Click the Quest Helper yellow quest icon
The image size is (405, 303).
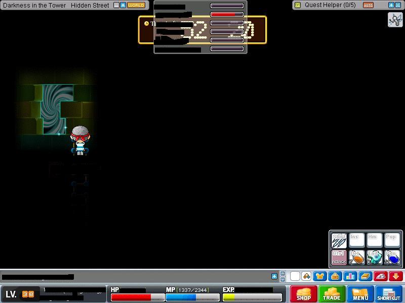298,5
